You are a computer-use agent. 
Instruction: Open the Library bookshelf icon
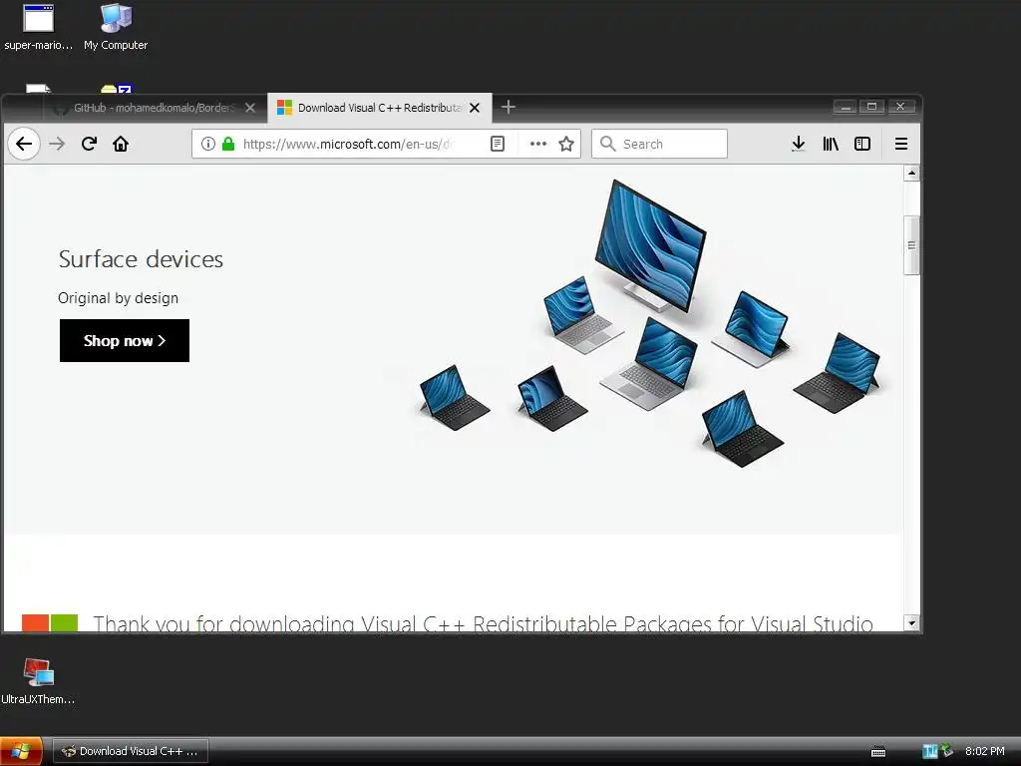tap(831, 144)
